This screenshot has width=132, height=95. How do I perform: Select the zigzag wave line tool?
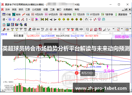point(109,29)
